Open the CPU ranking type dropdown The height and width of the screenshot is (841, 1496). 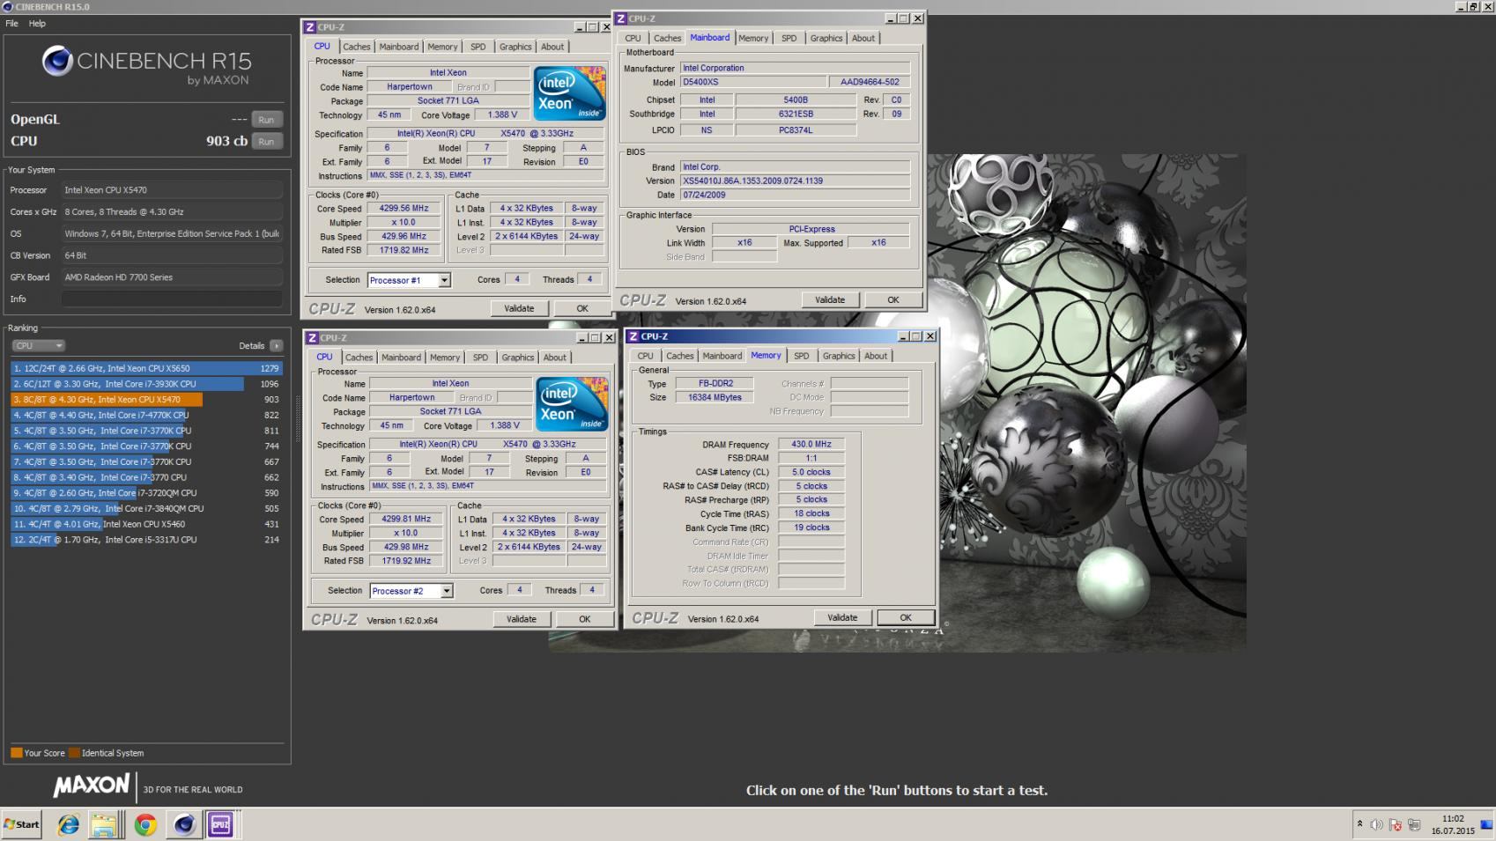pos(39,346)
